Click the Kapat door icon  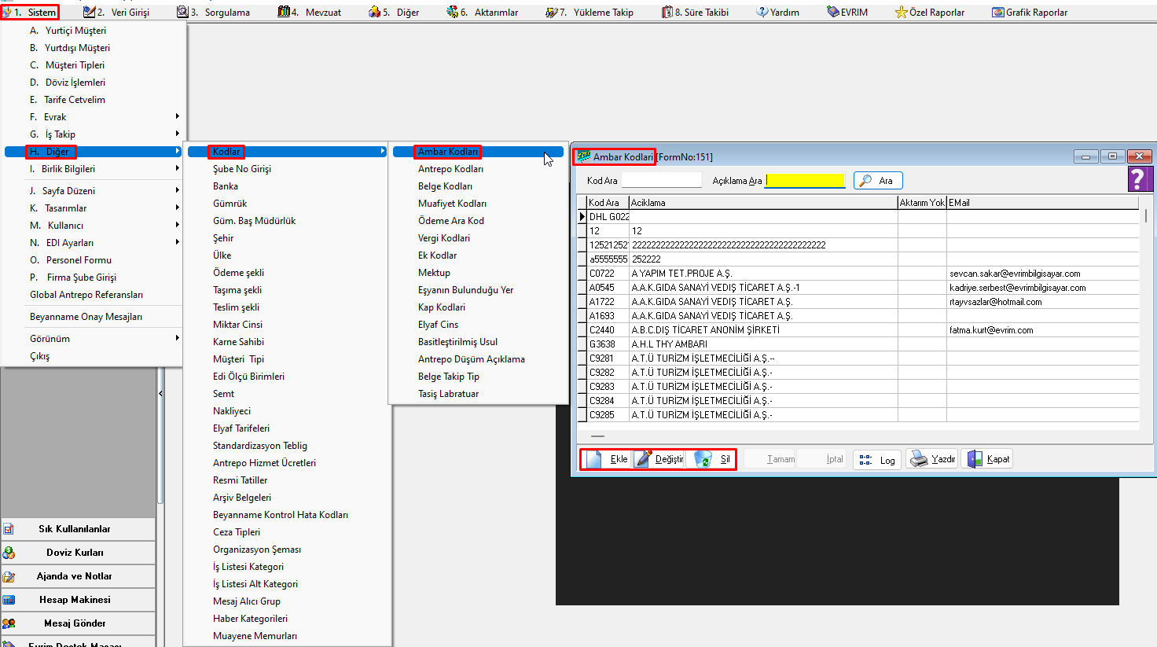click(975, 459)
